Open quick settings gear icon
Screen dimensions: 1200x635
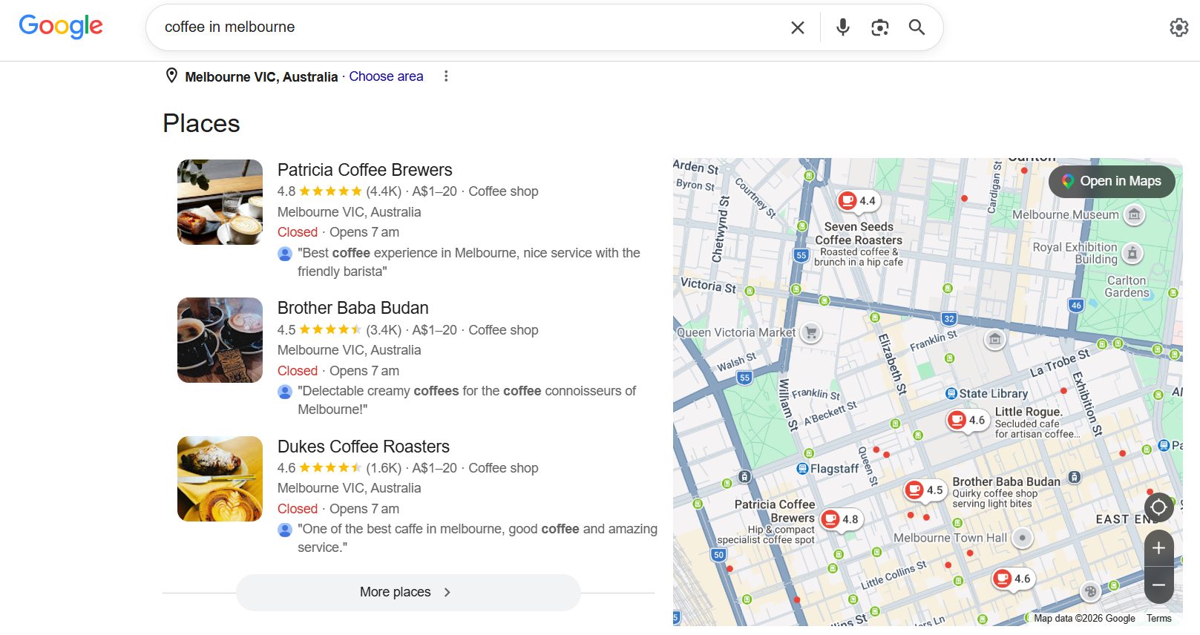(1179, 27)
